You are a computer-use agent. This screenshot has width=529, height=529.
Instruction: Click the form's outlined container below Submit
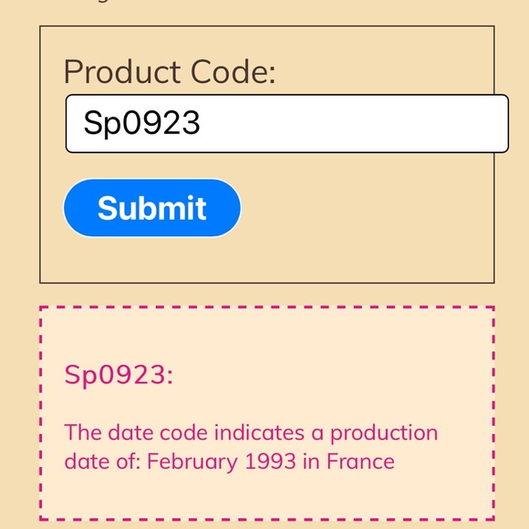(267, 260)
